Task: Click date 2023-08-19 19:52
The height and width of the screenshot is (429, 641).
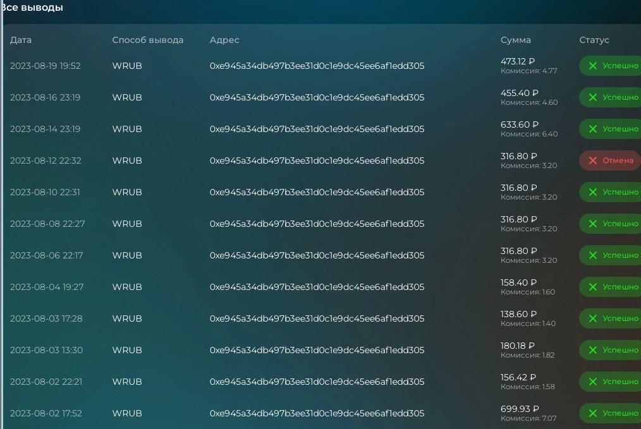Action: 46,66
